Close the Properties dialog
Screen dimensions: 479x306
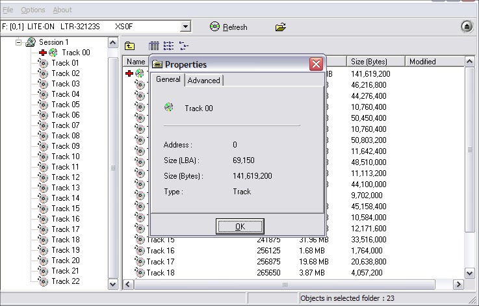click(x=316, y=64)
